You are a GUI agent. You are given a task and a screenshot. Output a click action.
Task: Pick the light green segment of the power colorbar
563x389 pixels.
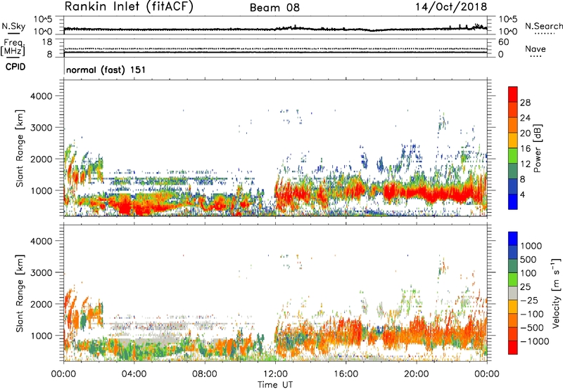[513, 157]
